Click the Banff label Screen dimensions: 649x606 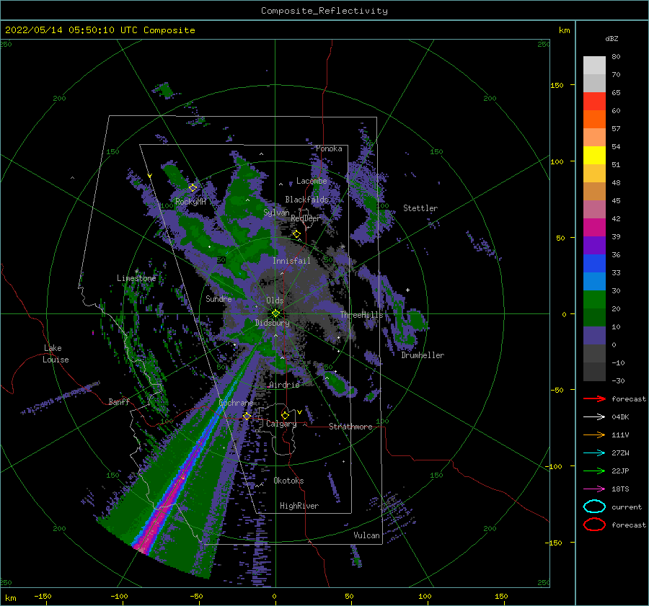click(x=119, y=401)
